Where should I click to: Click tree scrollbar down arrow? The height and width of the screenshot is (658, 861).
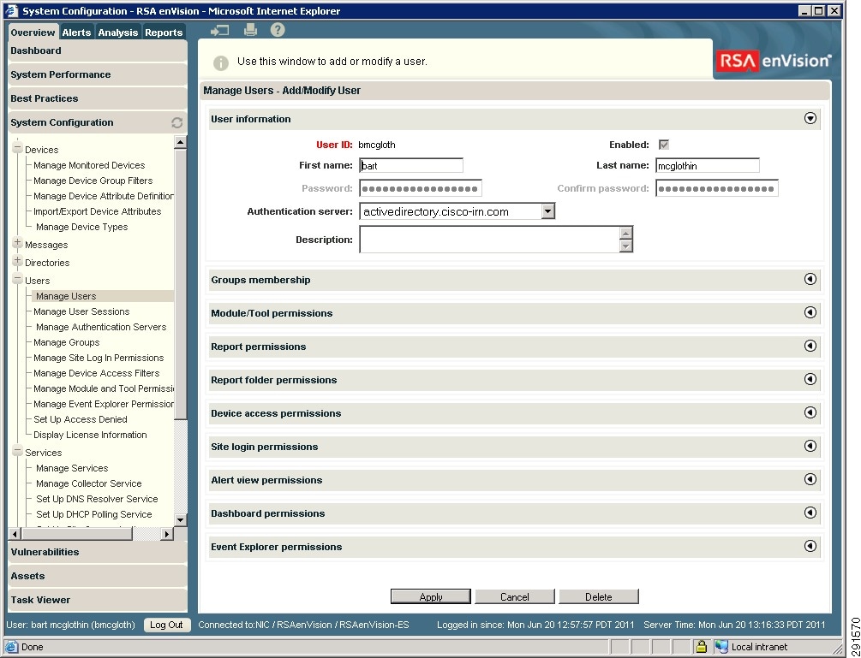click(180, 519)
